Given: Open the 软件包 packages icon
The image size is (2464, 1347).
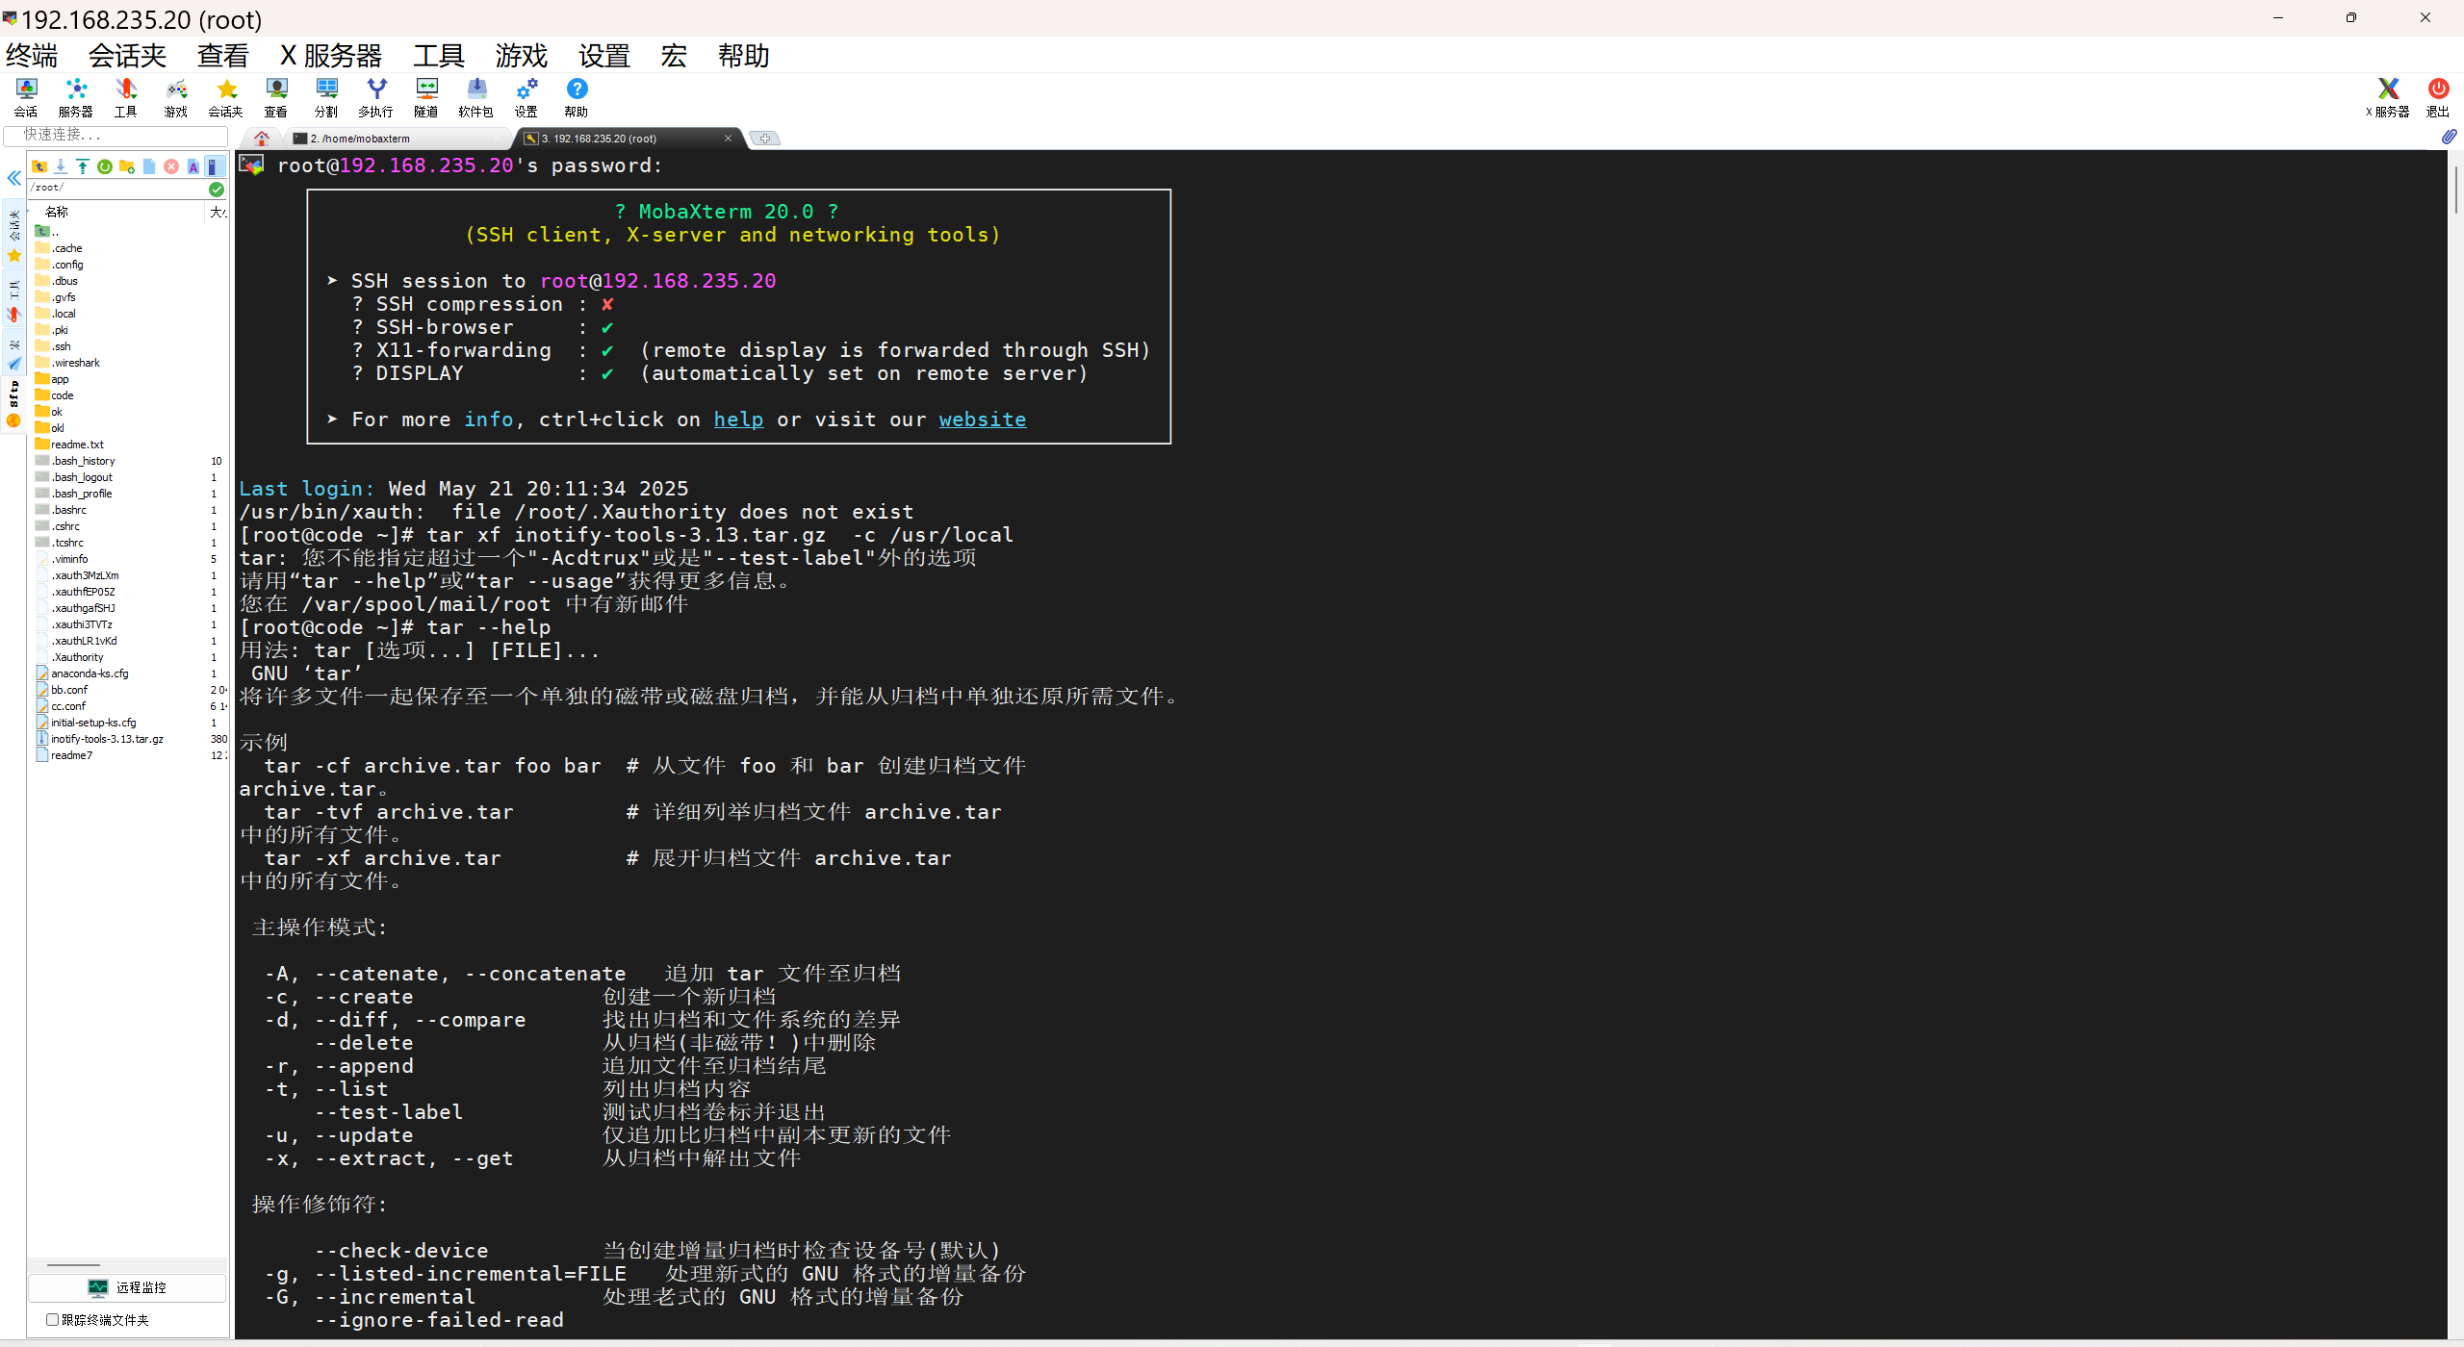Looking at the screenshot, I should 475,97.
